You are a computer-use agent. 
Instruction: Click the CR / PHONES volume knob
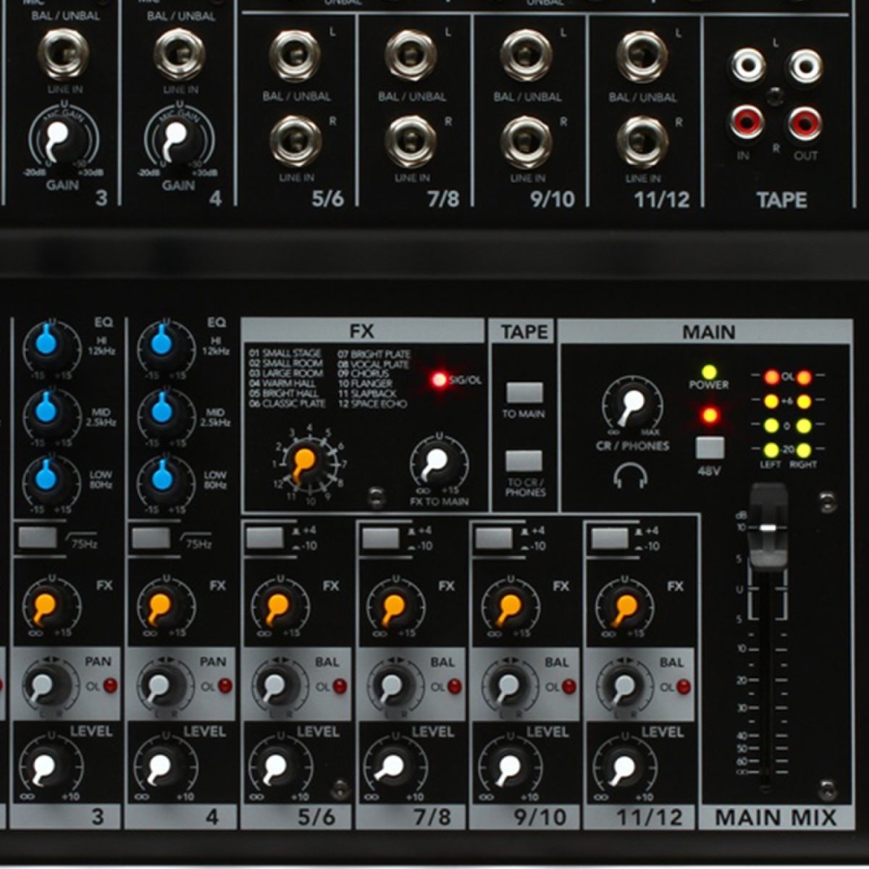click(x=632, y=404)
